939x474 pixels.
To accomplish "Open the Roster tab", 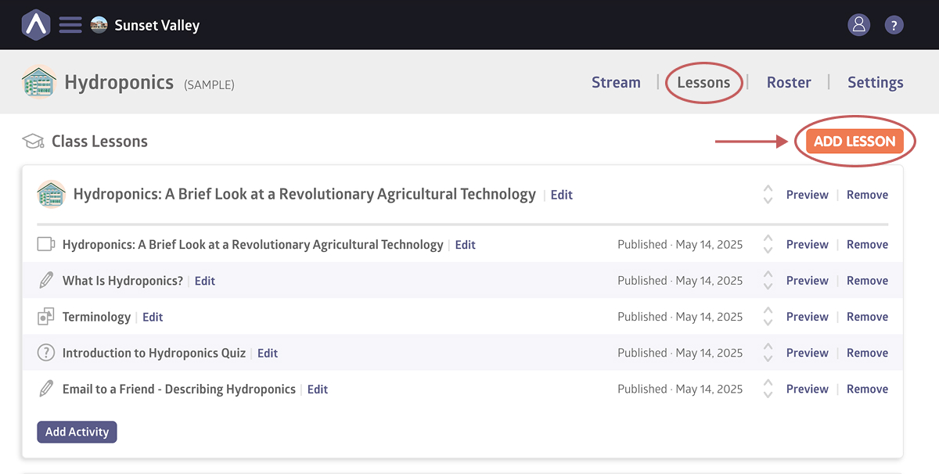I will point(788,82).
